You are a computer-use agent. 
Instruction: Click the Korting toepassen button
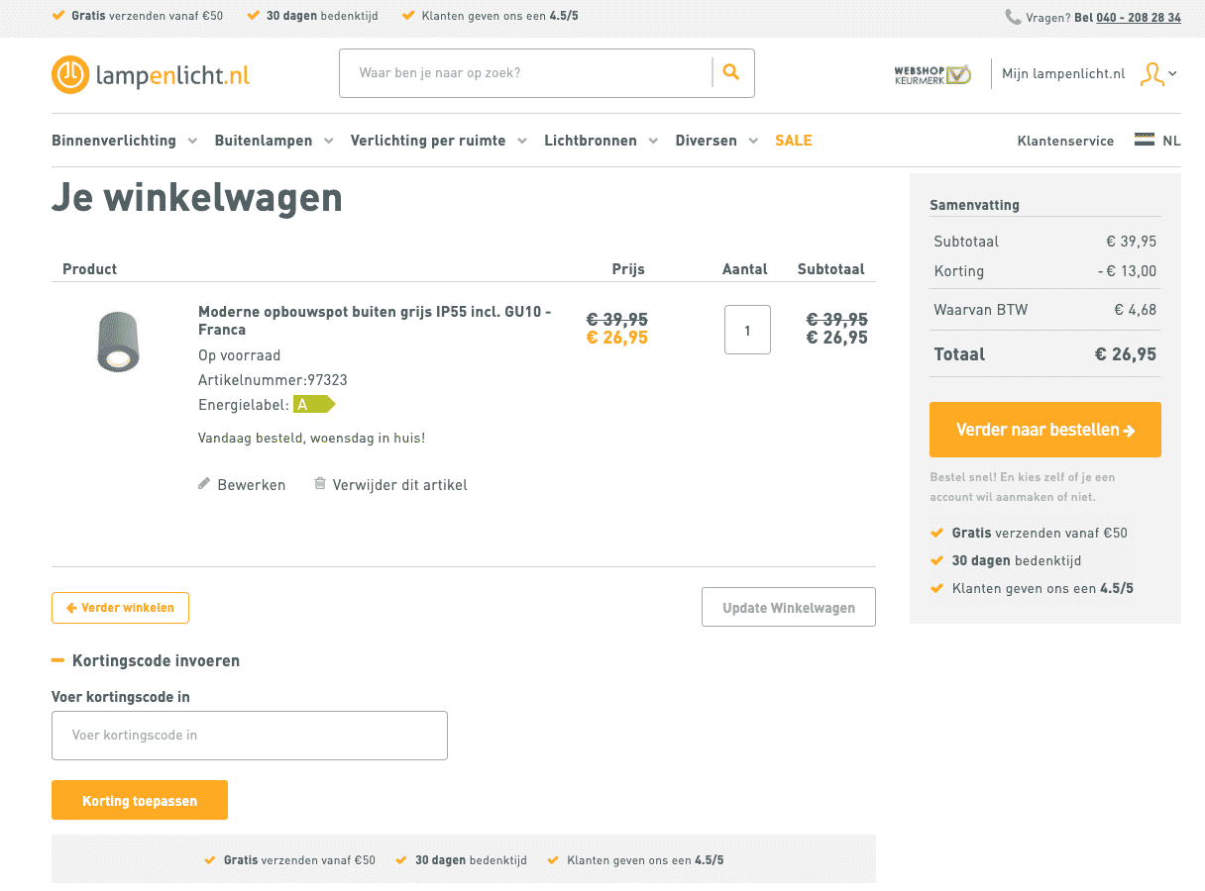tap(140, 800)
